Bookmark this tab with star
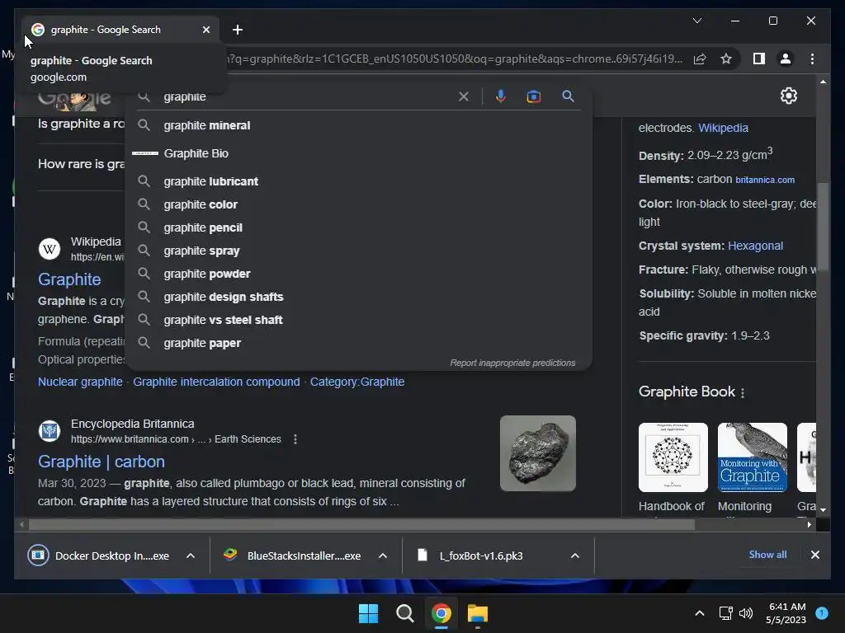 tap(726, 59)
